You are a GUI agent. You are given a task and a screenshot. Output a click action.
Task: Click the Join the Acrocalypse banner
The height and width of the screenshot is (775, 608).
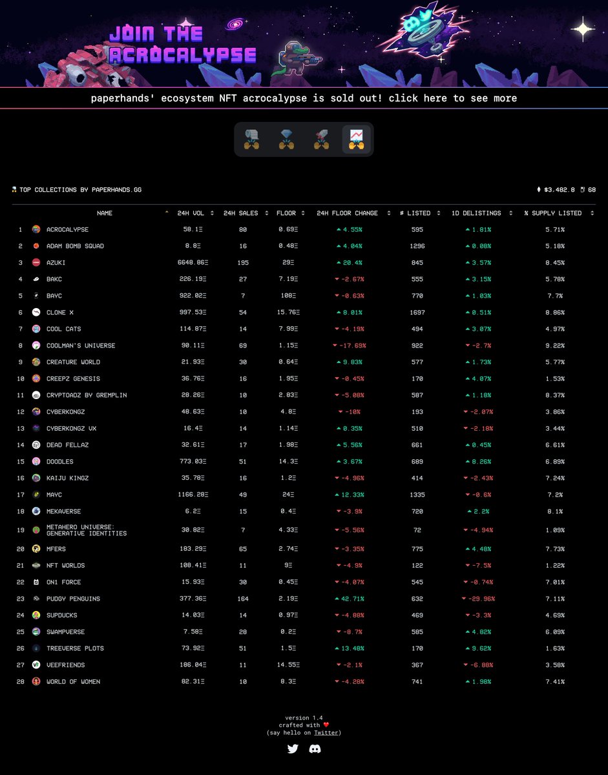point(304,43)
